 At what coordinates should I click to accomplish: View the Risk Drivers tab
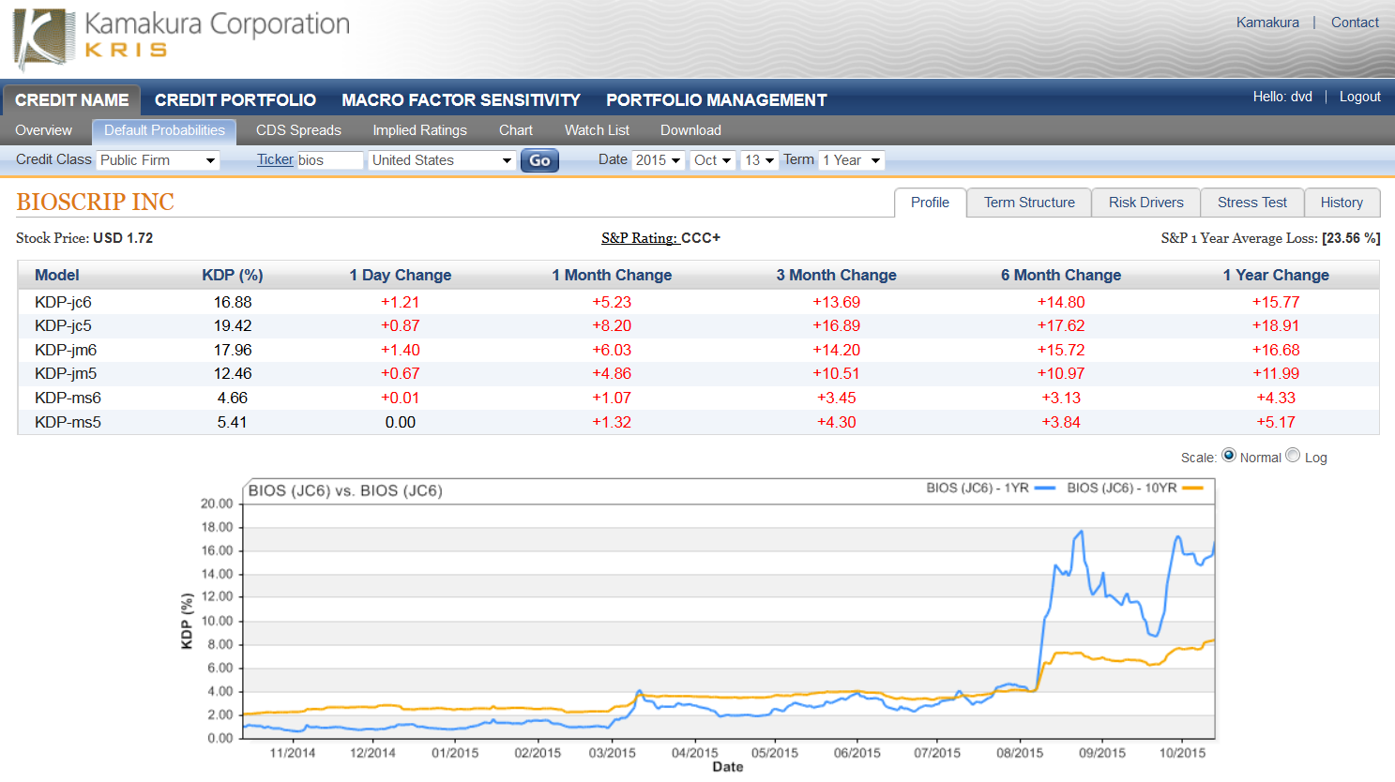1145,202
